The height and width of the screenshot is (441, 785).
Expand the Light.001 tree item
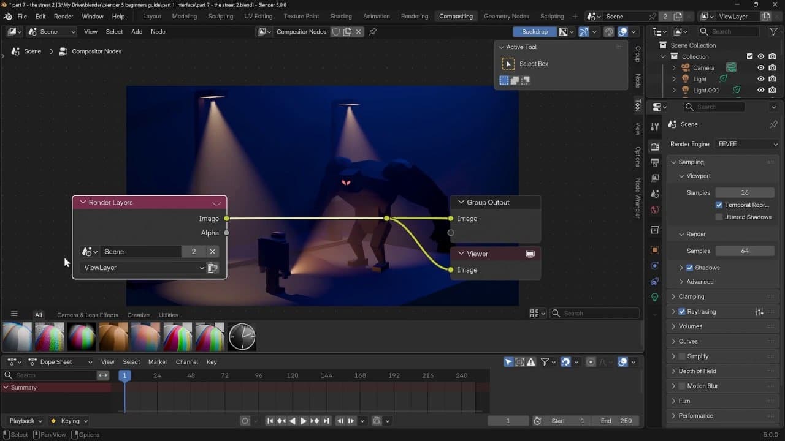(x=674, y=91)
